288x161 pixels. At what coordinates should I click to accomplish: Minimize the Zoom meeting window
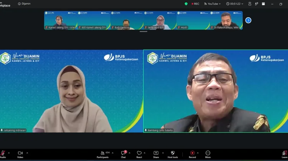272,4
